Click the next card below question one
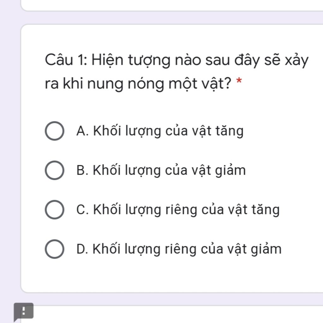This screenshot has width=323, height=323. pos(172,314)
